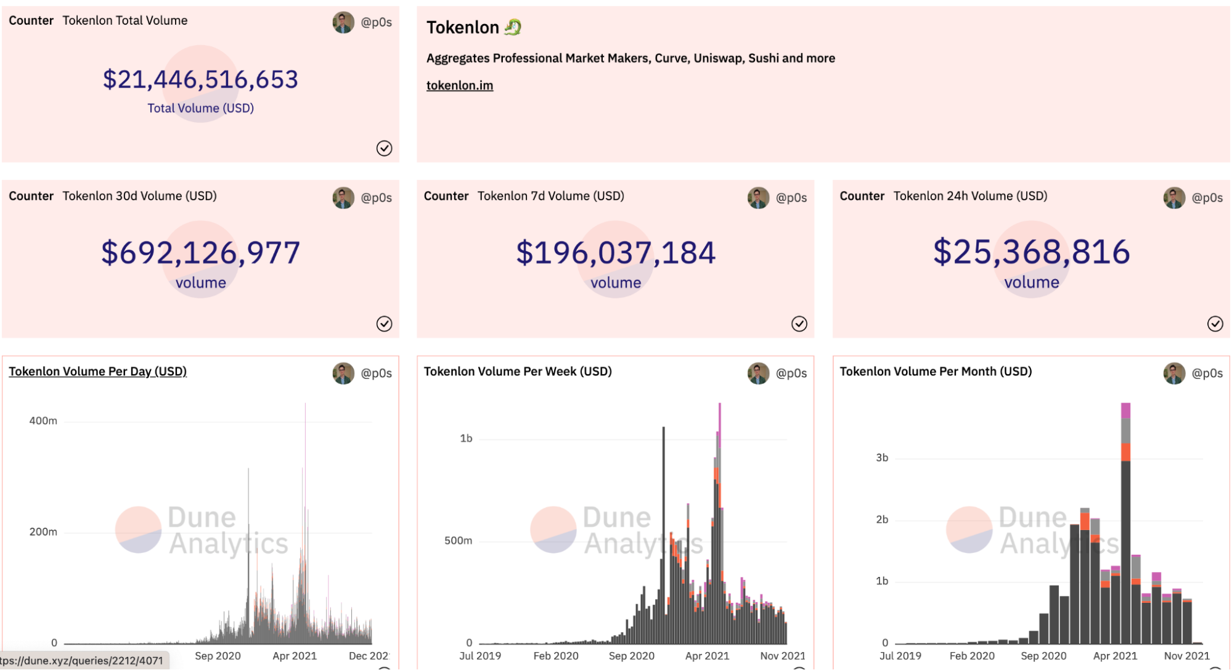Open @p0s avatar on Volume Per Week chart
The width and height of the screenshot is (1232, 670).
coord(759,373)
